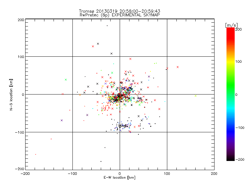The image size is (252, 189).
Task: Click the y-axis '-200' tick label
Action: [x=20, y=169]
